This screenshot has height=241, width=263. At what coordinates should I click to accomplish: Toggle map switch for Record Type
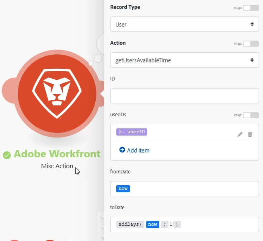pos(251,8)
